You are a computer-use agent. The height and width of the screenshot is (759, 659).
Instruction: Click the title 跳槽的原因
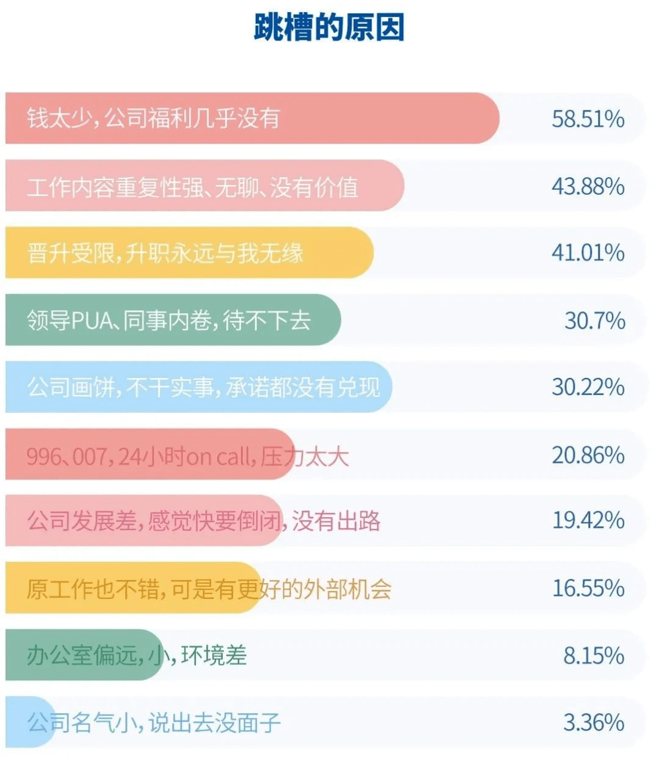click(329, 28)
